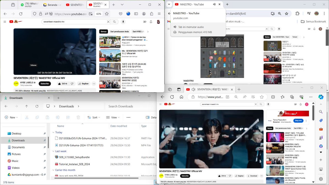Viewport: 329px width, 185px height.
Task: Select Downloads in File Explorer sidebar
Action: click(24, 140)
